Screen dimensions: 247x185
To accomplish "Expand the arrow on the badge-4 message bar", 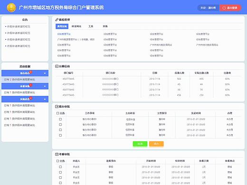I will click(x=45, y=99).
